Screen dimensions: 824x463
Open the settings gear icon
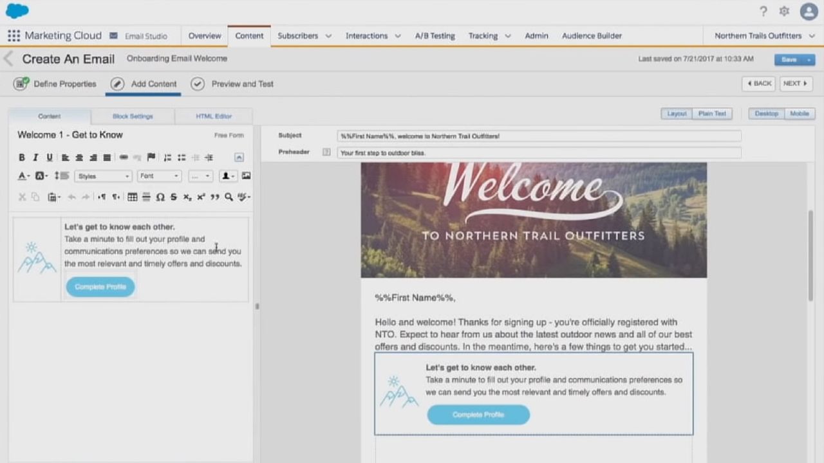point(784,12)
